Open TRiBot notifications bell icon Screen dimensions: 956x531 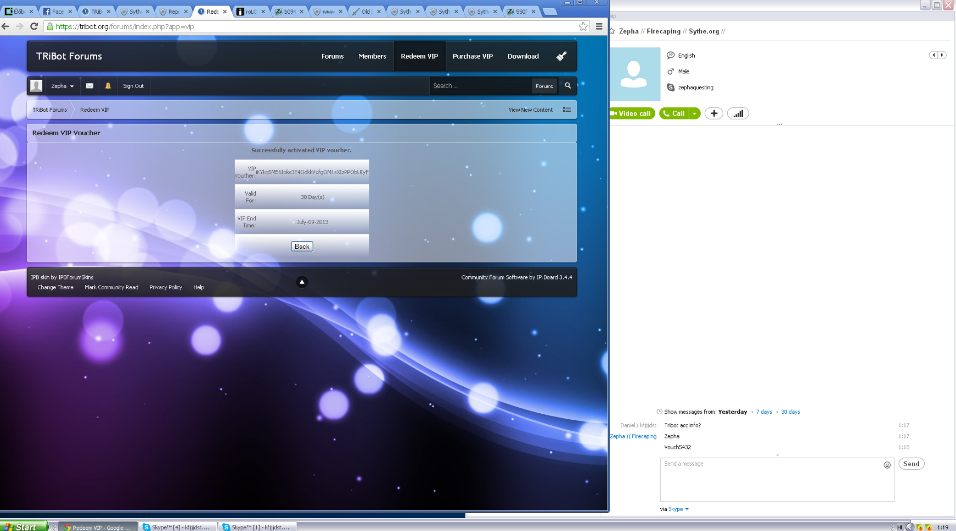point(108,85)
